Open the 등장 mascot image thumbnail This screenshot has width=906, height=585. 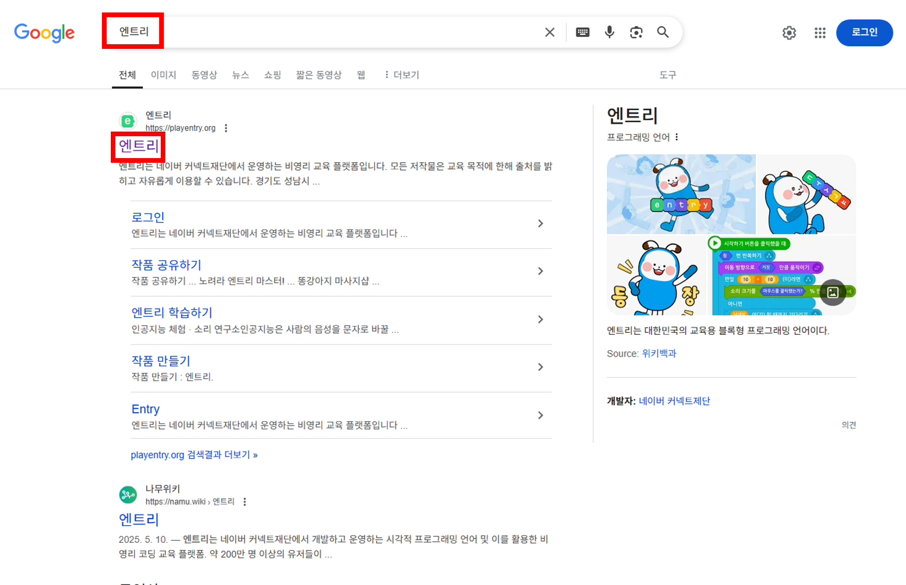(656, 275)
